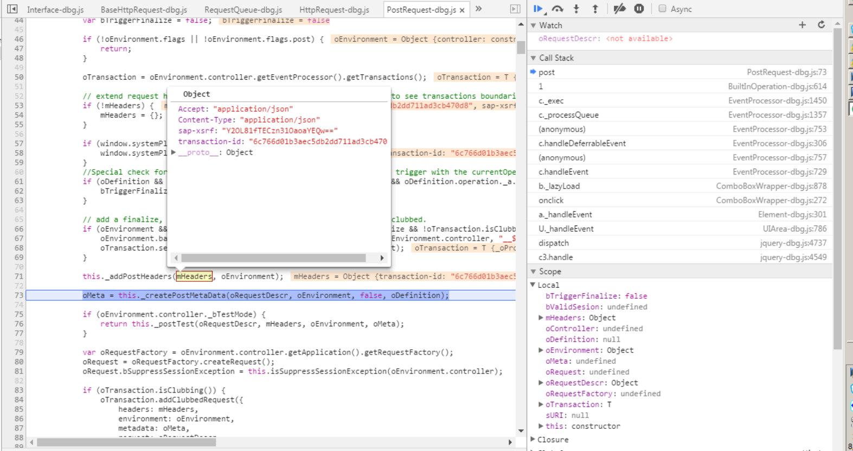Viewport: 853px width, 451px height.
Task: Collapse the Call Stack section
Action: pos(534,58)
